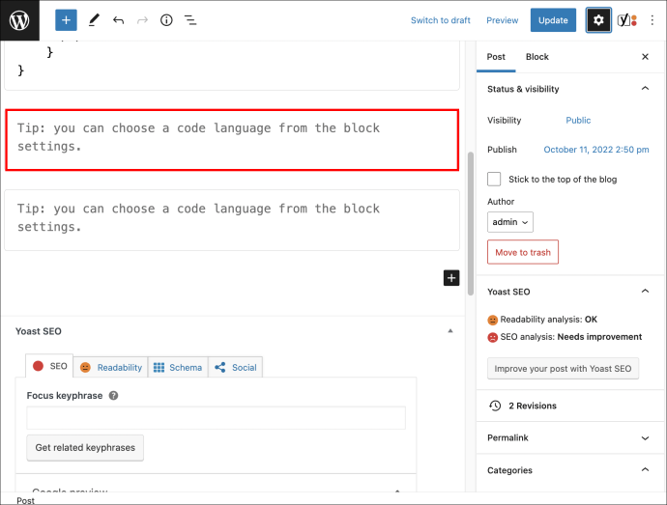Add block with black plus button
The height and width of the screenshot is (505, 667).
(451, 278)
